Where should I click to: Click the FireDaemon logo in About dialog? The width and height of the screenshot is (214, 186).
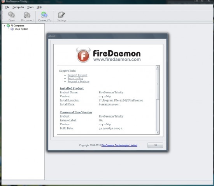(x=108, y=55)
